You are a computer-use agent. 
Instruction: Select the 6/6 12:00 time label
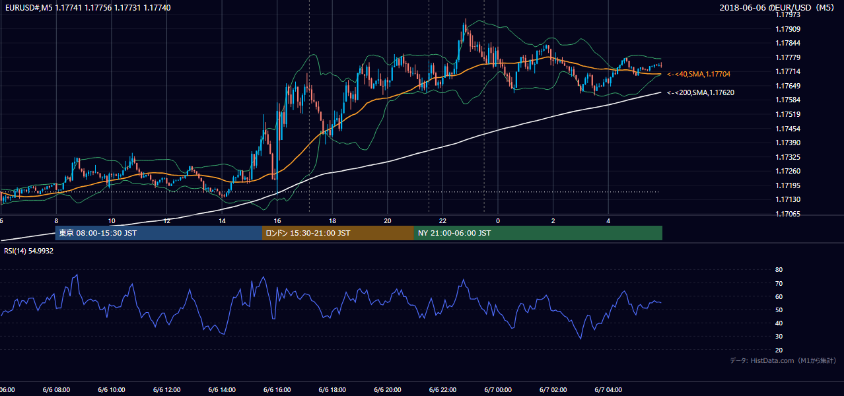tap(166, 390)
